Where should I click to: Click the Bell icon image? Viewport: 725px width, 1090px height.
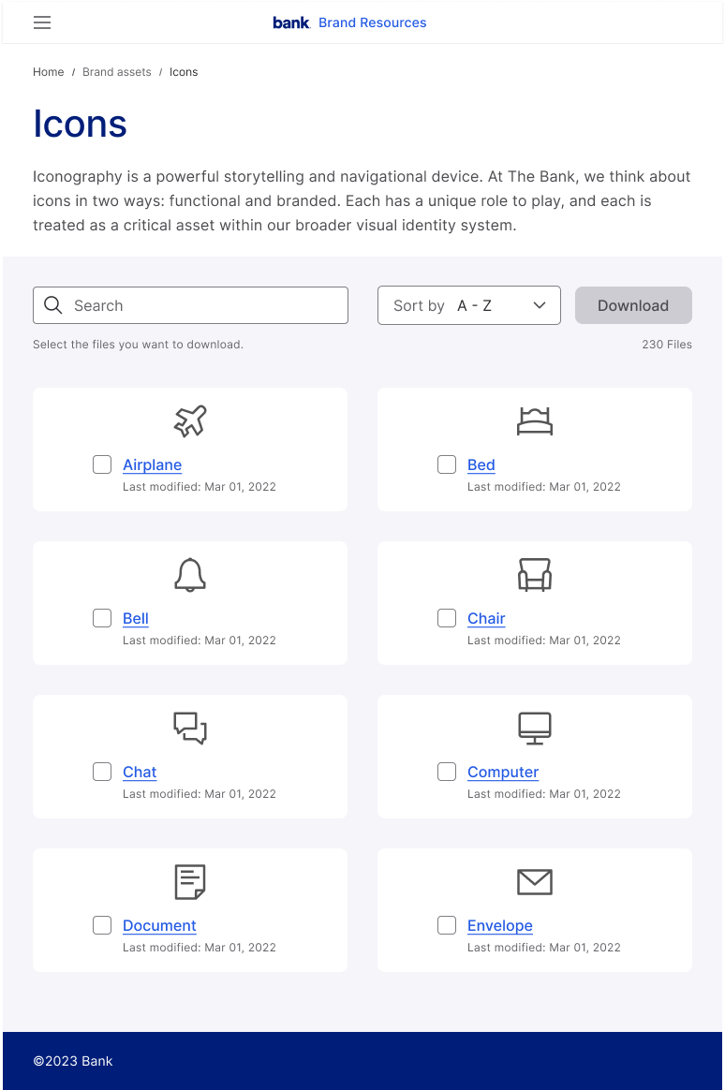point(190,575)
